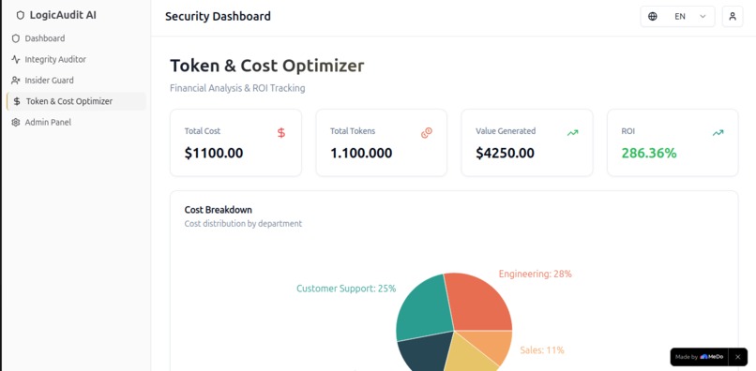Click the Admin Panel gear icon

pos(16,123)
